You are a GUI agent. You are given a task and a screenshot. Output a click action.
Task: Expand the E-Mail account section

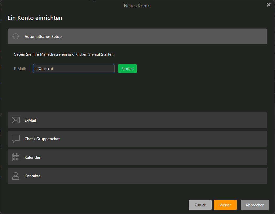(x=137, y=120)
